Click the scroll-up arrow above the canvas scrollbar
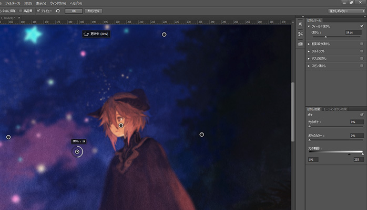 click(293, 22)
